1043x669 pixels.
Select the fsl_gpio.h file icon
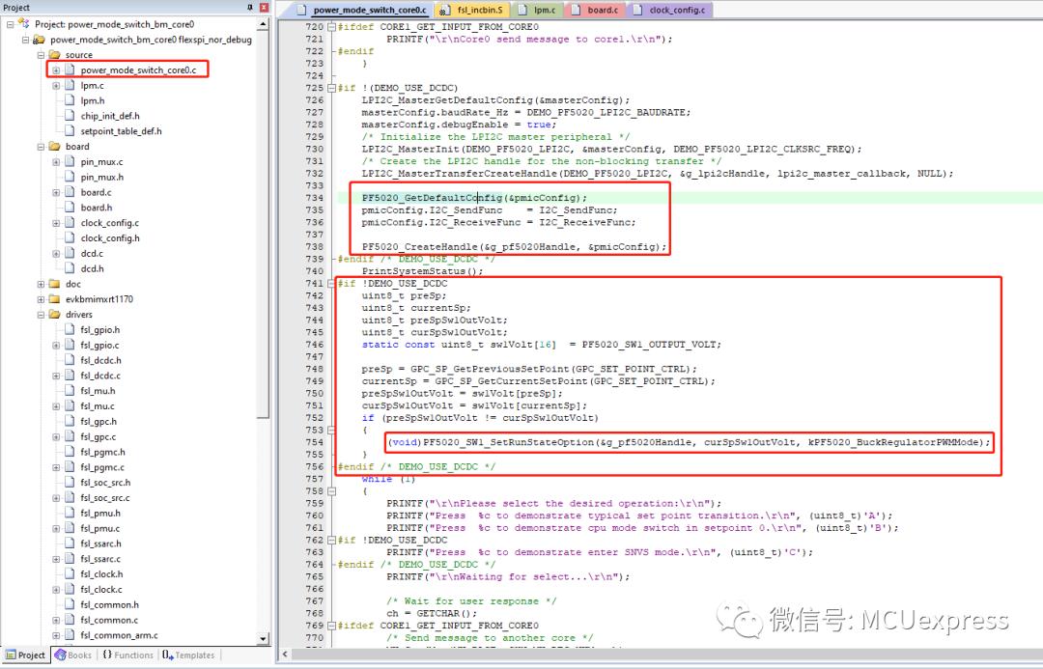(70, 330)
